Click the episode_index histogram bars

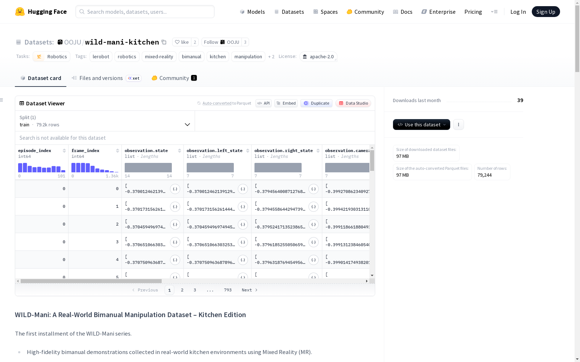pyautogui.click(x=42, y=168)
